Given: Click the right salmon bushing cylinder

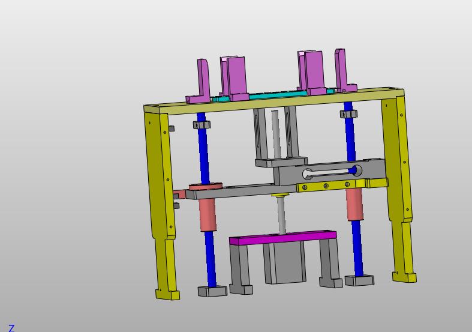Looking at the screenshot, I should click(354, 204).
